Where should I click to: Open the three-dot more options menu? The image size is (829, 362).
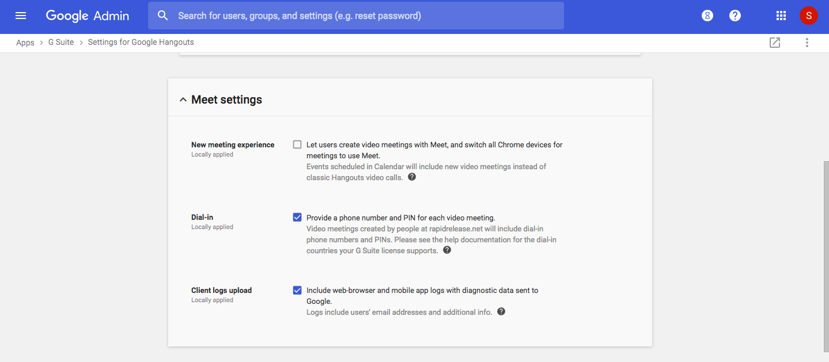pos(807,43)
